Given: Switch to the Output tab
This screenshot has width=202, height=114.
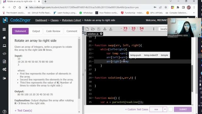Looking at the screenshot, I should (x=36, y=31).
